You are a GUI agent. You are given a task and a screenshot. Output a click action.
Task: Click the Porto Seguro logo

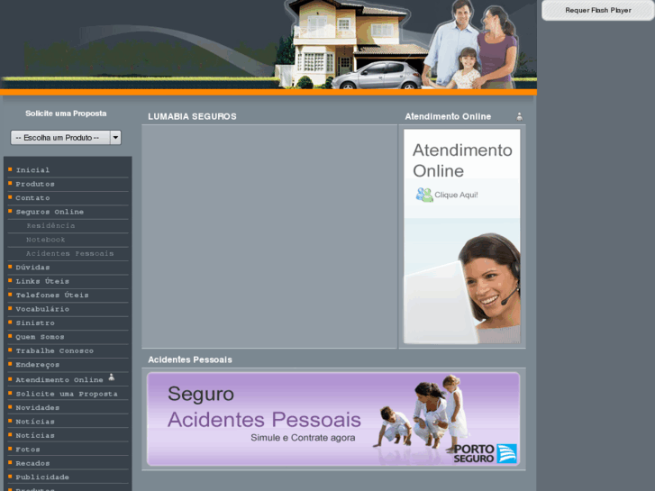pos(485,454)
